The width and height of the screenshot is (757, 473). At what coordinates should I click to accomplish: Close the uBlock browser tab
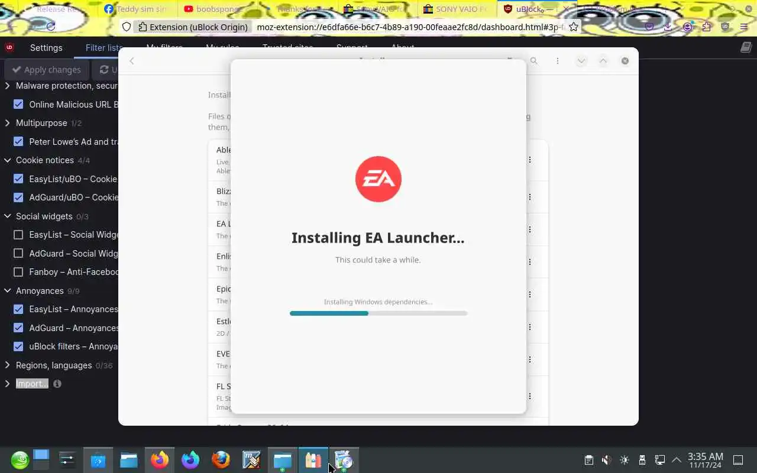pyautogui.click(x=565, y=9)
